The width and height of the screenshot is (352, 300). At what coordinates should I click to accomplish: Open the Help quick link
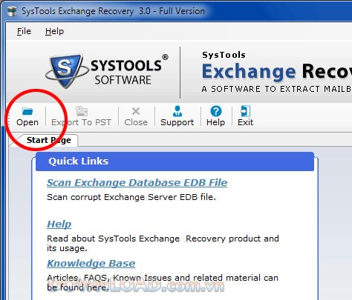click(59, 224)
